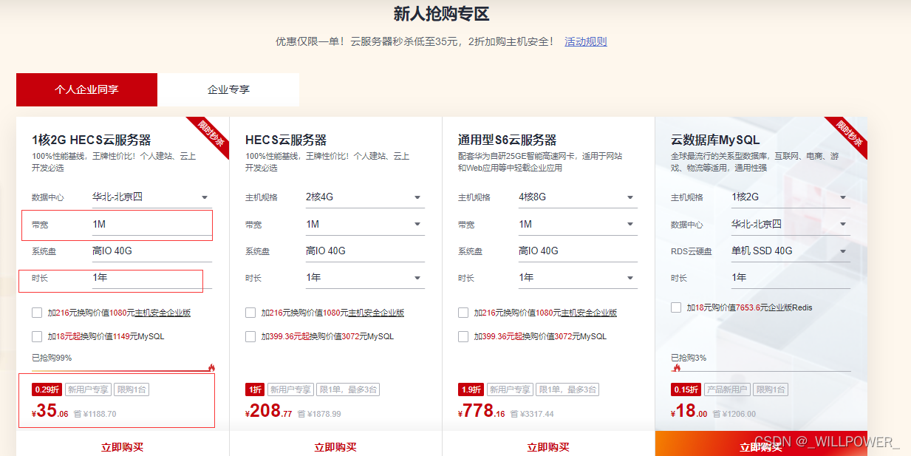The image size is (911, 456).
Task: Open 带宽 1M dropdown in HECS云服务器 card
Action: [364, 224]
